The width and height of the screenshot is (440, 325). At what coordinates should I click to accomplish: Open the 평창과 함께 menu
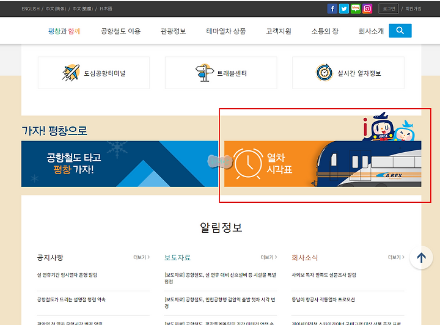(64, 31)
